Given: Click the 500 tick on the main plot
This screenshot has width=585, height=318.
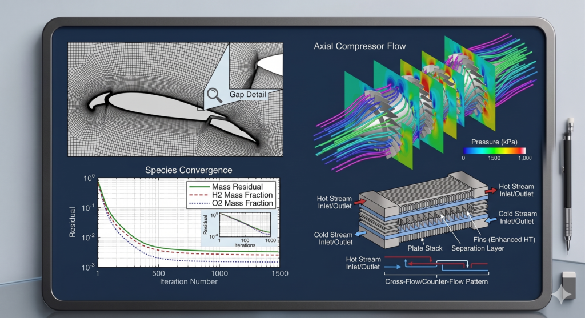Looking at the screenshot, I should 158,273.
